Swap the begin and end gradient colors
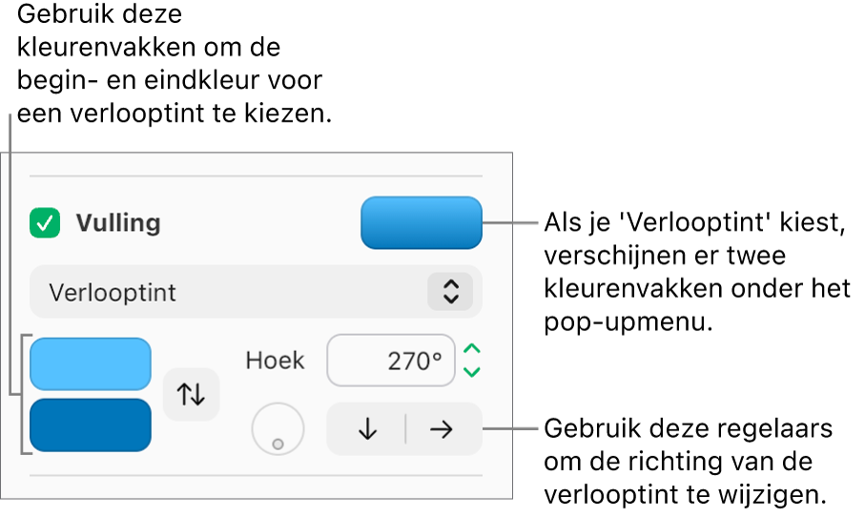Image resolution: width=865 pixels, height=518 pixels. [x=191, y=394]
